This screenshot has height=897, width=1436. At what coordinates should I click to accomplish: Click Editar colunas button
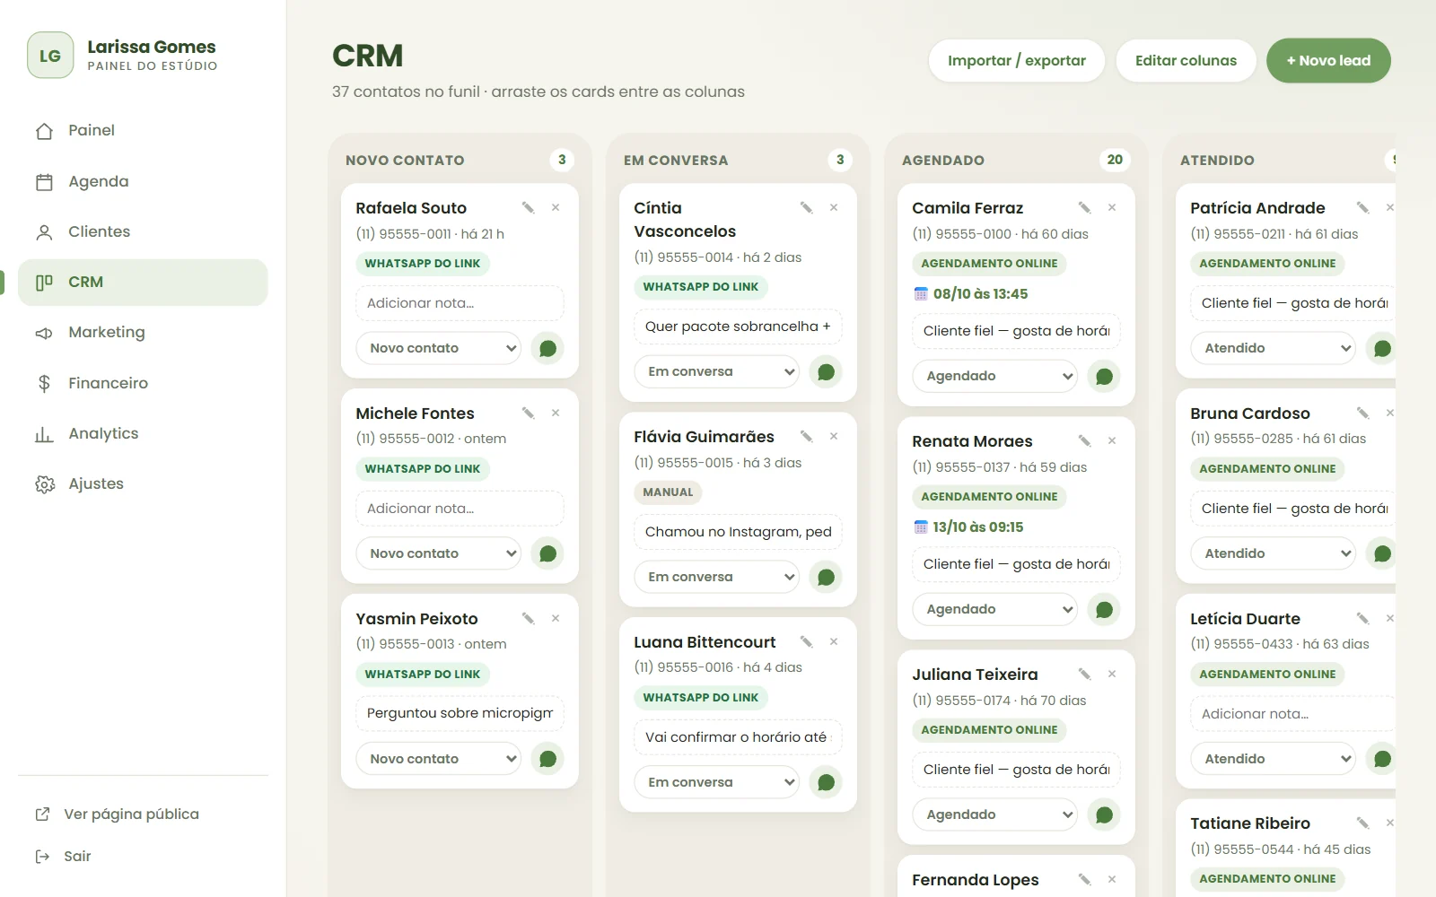coord(1186,61)
